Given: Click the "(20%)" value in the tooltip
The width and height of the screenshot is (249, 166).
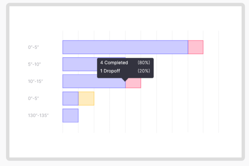Looking at the screenshot, I should click(144, 71).
